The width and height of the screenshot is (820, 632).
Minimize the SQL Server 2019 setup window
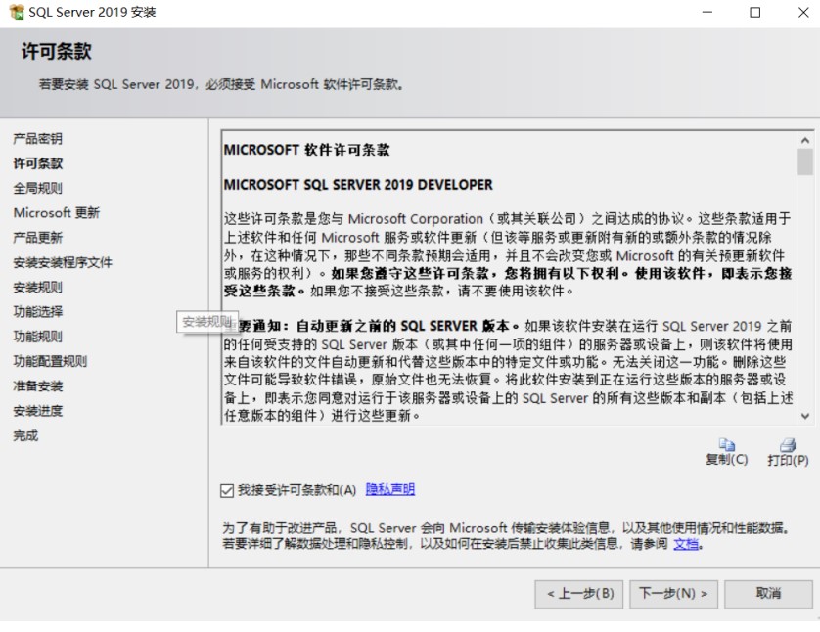coord(707,12)
